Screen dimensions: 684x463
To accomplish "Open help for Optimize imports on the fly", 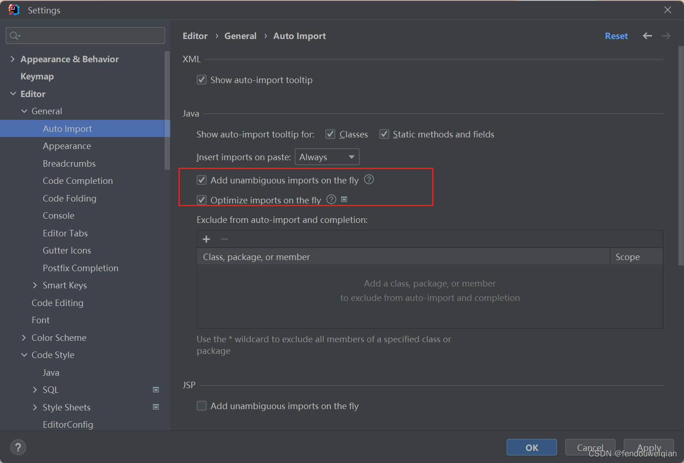I will [331, 199].
